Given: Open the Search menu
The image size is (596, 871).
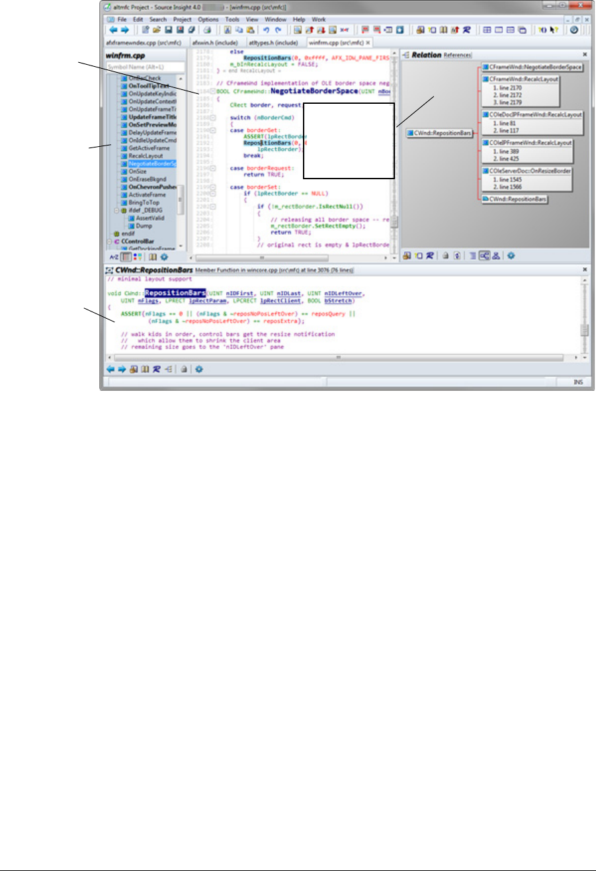Looking at the screenshot, I should [x=158, y=19].
